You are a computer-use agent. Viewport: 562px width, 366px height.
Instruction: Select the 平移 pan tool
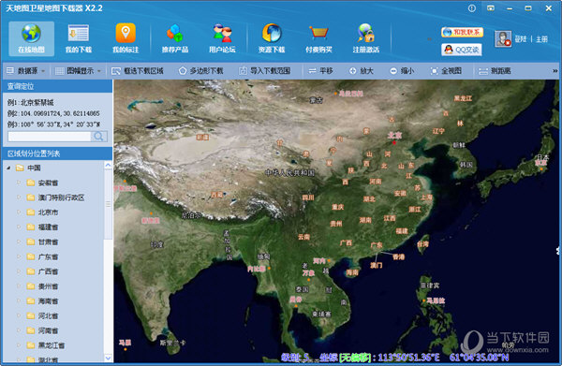(x=320, y=71)
